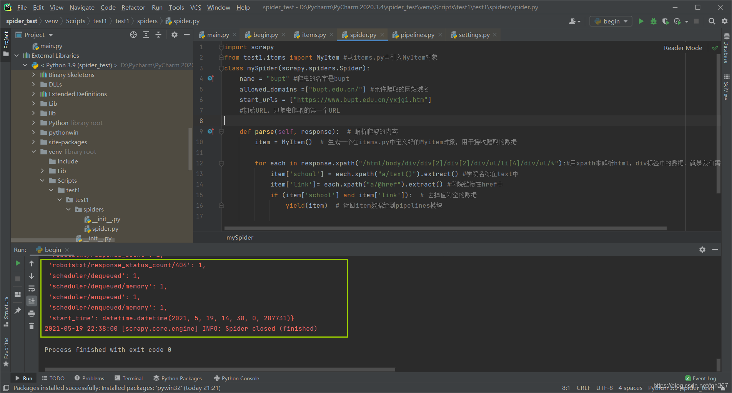Follow the bupt.edu.cn start URL link
This screenshot has height=393, width=732.
360,100
